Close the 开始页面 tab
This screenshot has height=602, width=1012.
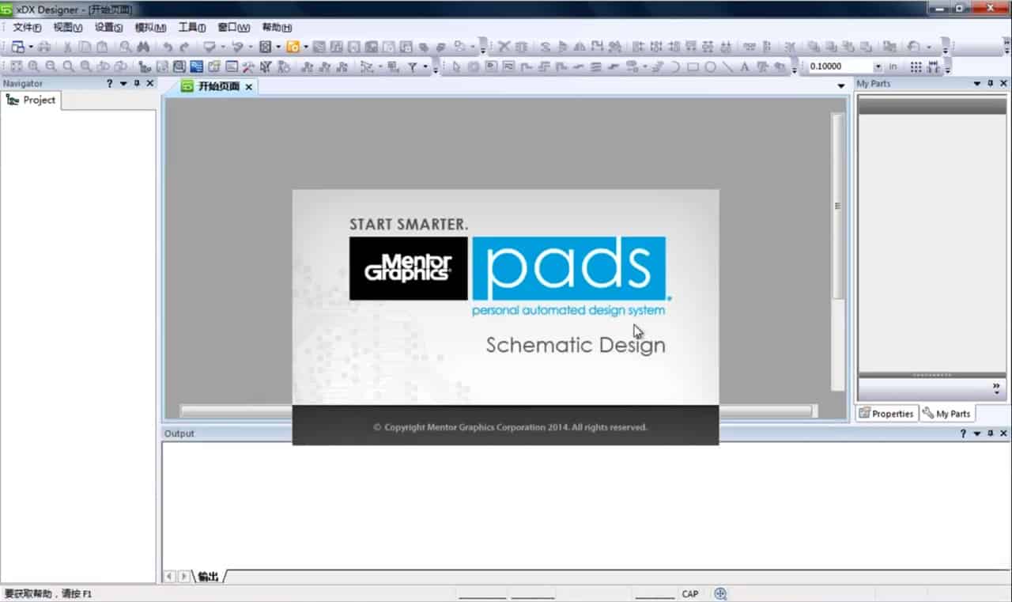click(x=248, y=87)
